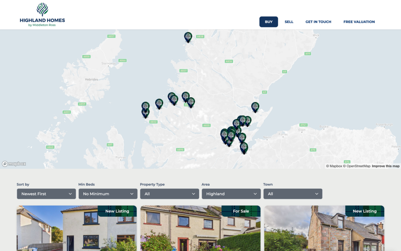Click the Portree label on the map
Viewport: 401px width, 251px height.
(x=120, y=157)
